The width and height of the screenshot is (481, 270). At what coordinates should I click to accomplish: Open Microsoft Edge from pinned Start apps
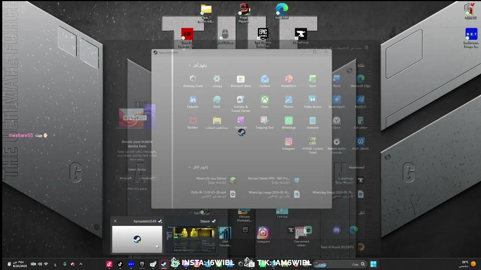pyautogui.click(x=360, y=81)
